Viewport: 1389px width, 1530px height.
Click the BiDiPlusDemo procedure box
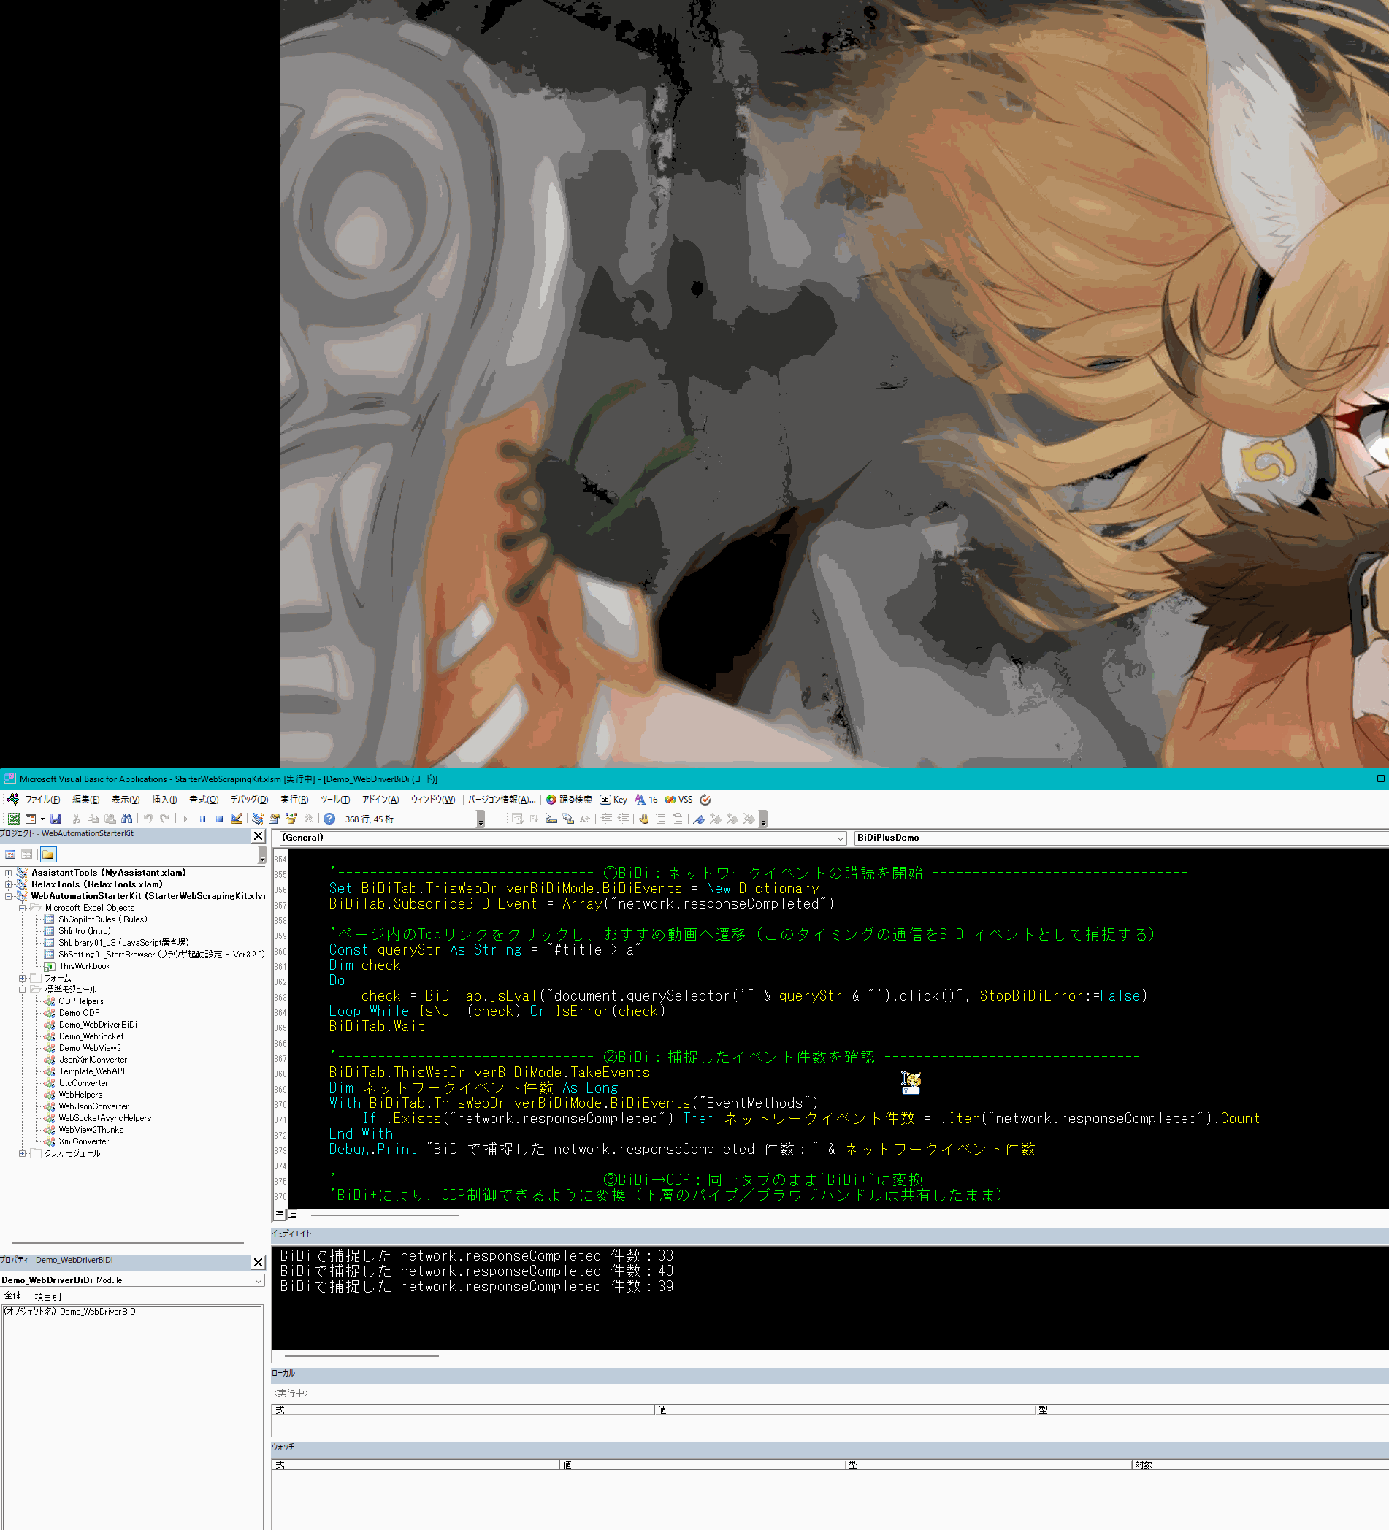tap(1120, 838)
